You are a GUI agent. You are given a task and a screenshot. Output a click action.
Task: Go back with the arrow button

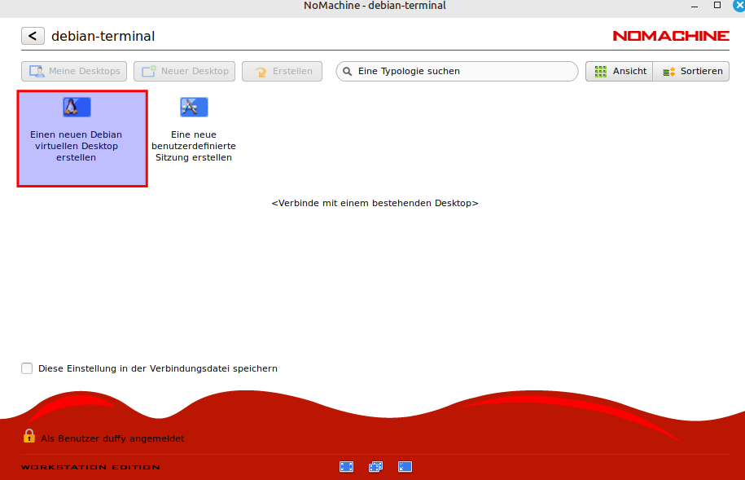(x=33, y=36)
